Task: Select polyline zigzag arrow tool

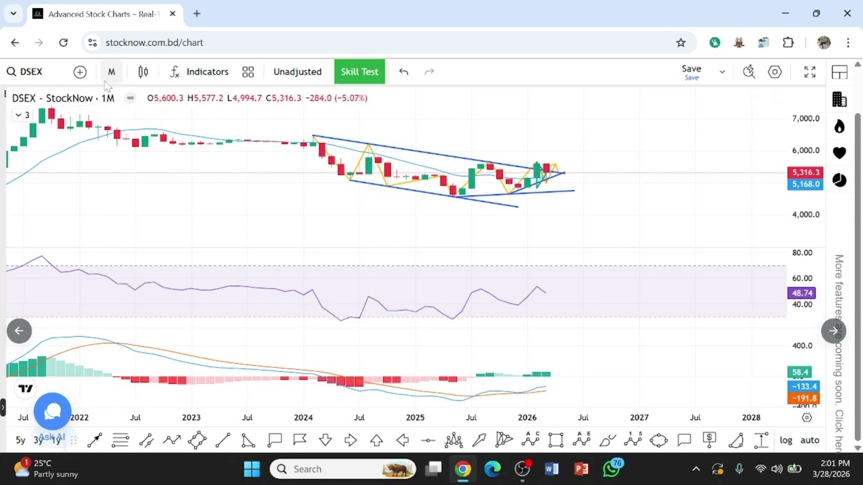Action: pyautogui.click(x=172, y=441)
